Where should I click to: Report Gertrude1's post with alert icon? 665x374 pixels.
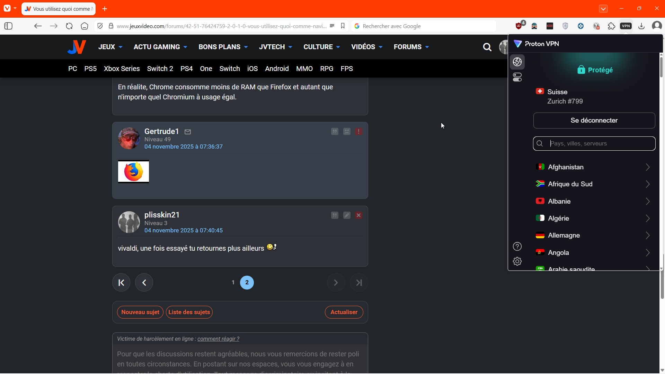[358, 132]
